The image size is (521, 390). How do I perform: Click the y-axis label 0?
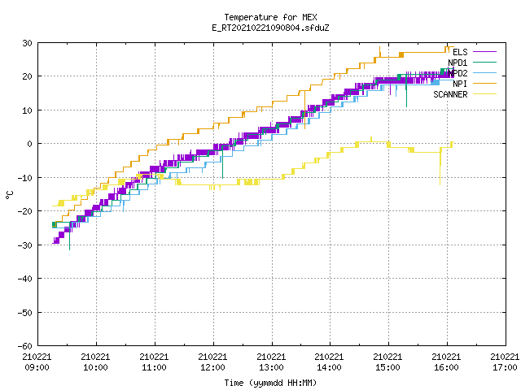pyautogui.click(x=30, y=144)
